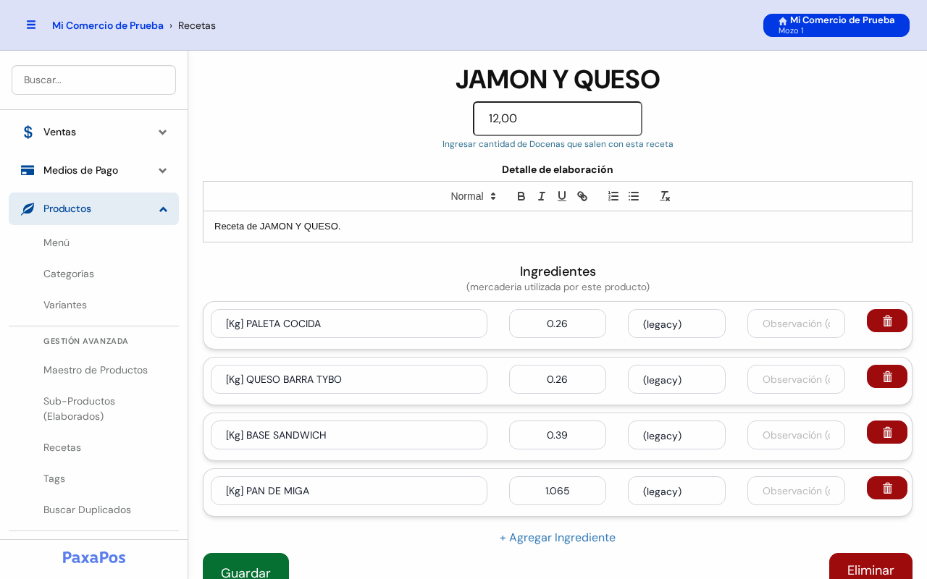
Task: Open the Normal heading style dropdown
Action: tap(474, 196)
